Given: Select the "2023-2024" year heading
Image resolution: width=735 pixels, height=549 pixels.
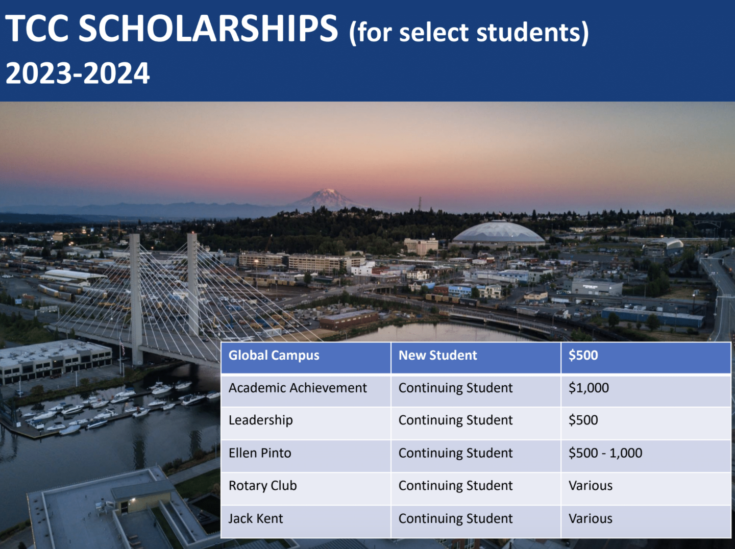Looking at the screenshot, I should click(78, 73).
